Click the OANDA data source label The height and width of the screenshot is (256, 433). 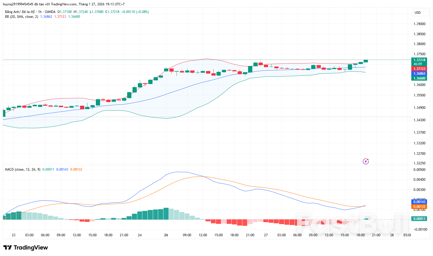click(x=50, y=12)
